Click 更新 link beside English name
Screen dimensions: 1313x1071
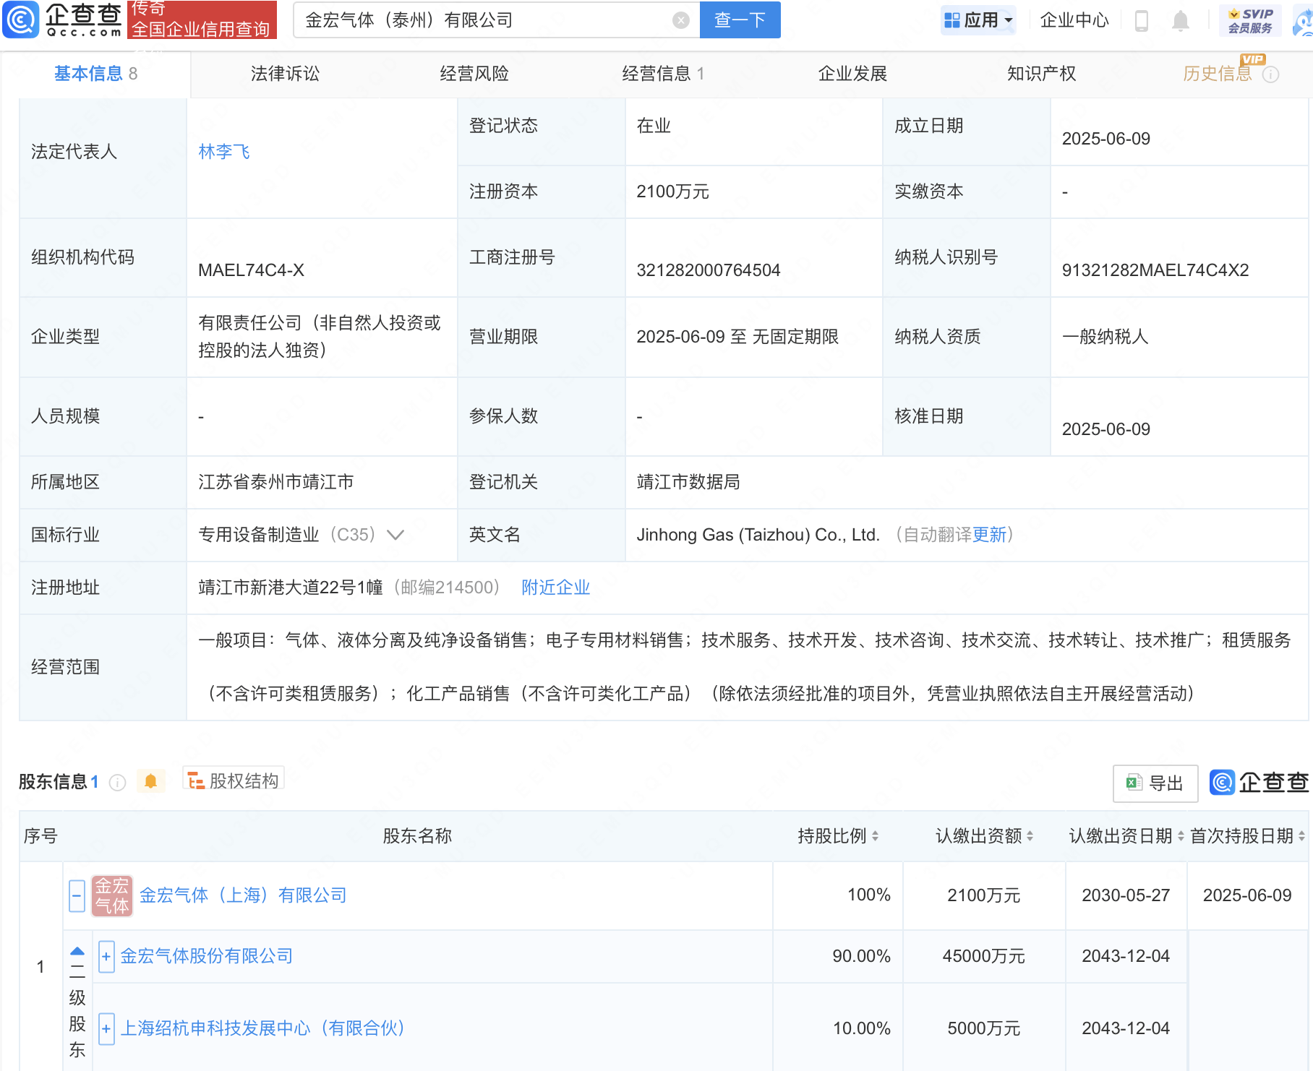point(989,535)
